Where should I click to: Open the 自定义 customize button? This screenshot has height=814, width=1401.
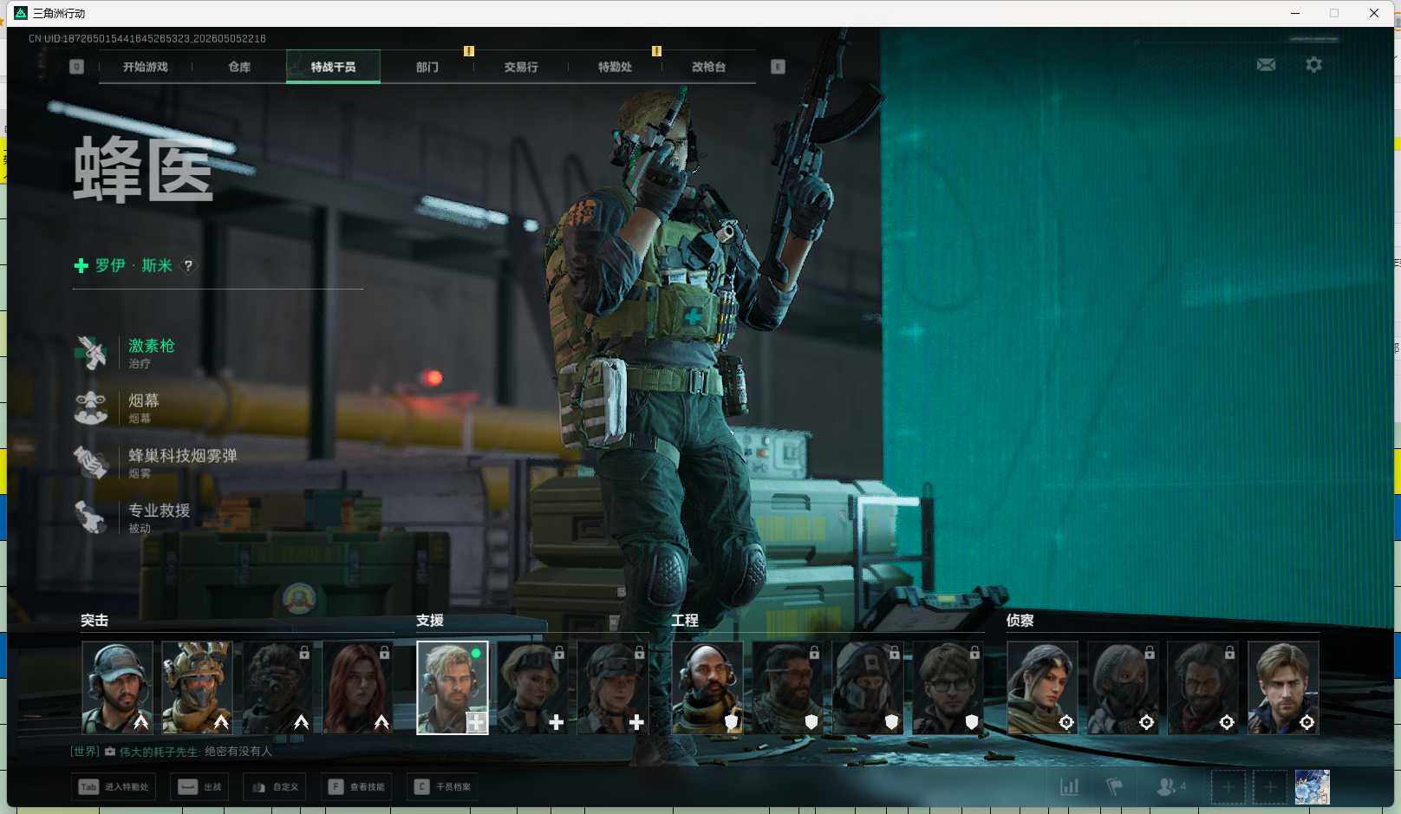pos(275,787)
